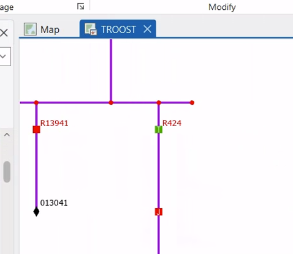The image size is (293, 254).
Task: Click the R424 label
Action: click(172, 123)
